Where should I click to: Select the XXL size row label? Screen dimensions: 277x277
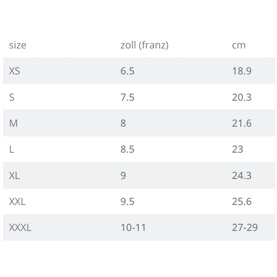click(x=17, y=202)
